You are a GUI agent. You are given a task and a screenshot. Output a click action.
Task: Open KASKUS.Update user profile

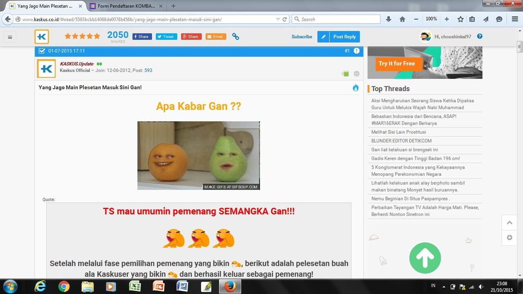point(77,64)
